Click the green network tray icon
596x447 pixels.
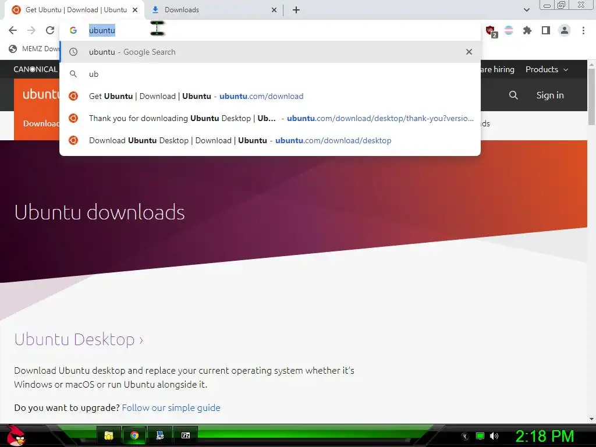(480, 436)
